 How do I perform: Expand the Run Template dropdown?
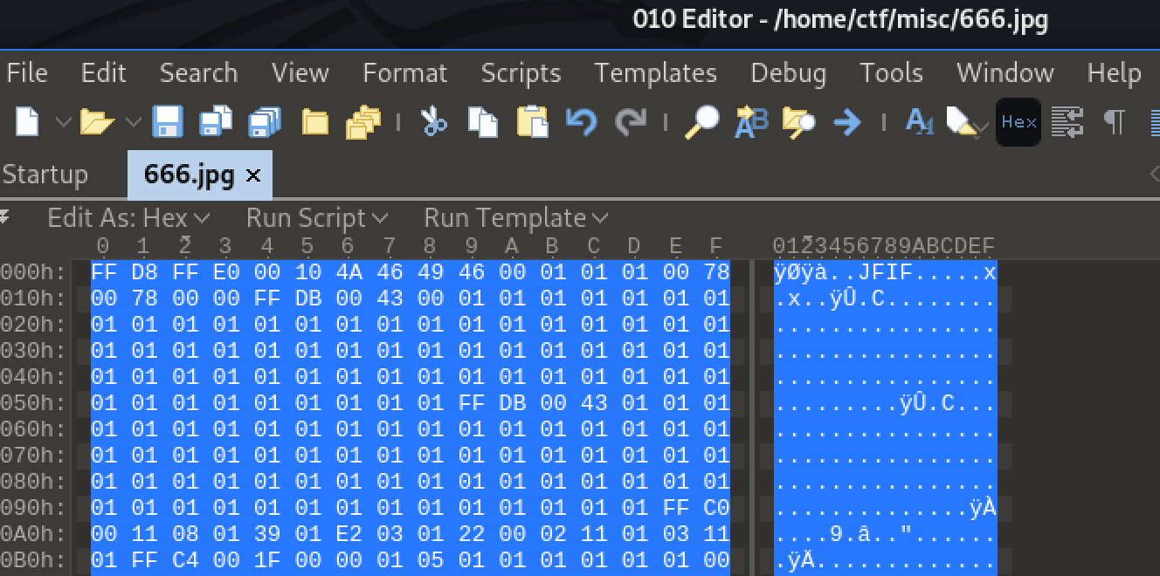(x=516, y=217)
